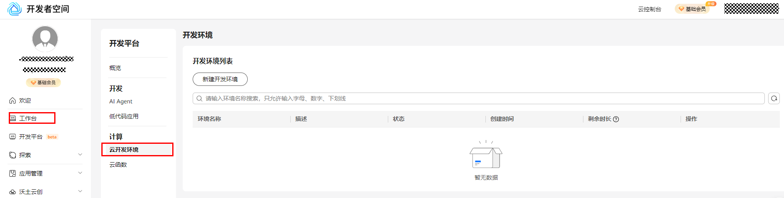Click the 剩余时长 help question icon

pyautogui.click(x=616, y=119)
